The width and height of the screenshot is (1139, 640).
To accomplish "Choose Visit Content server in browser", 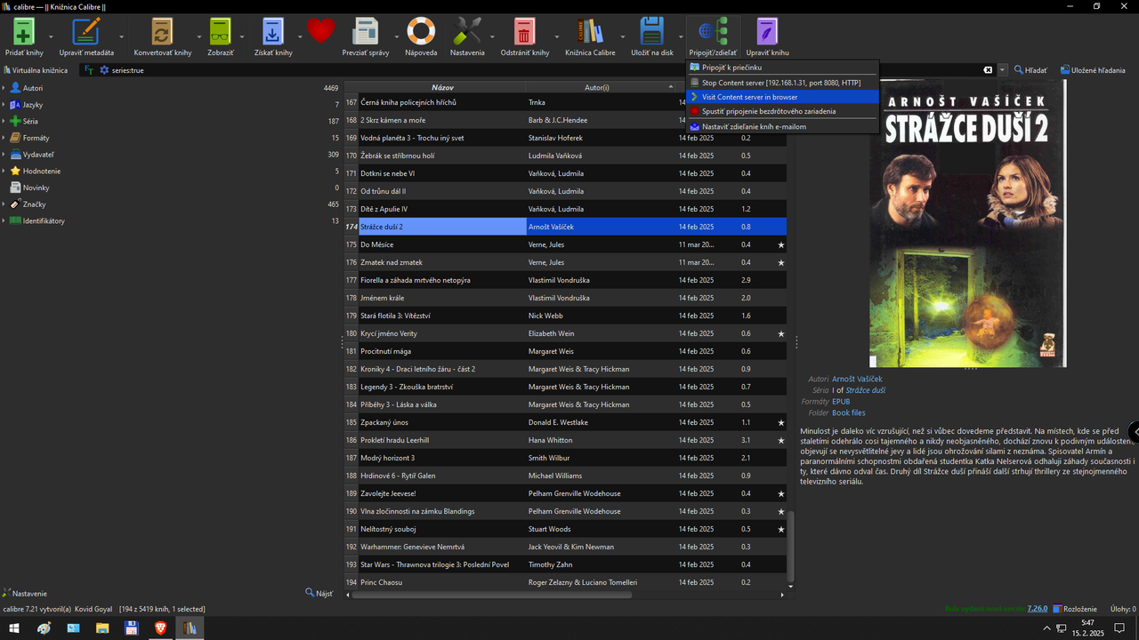I will click(x=783, y=97).
